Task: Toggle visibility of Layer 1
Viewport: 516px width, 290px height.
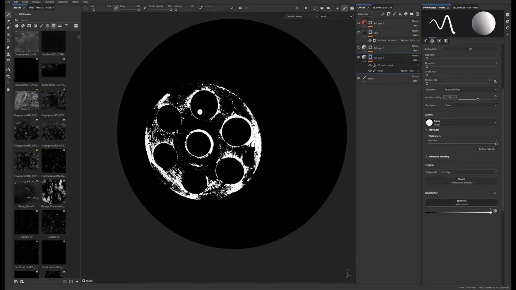Action: 359,78
